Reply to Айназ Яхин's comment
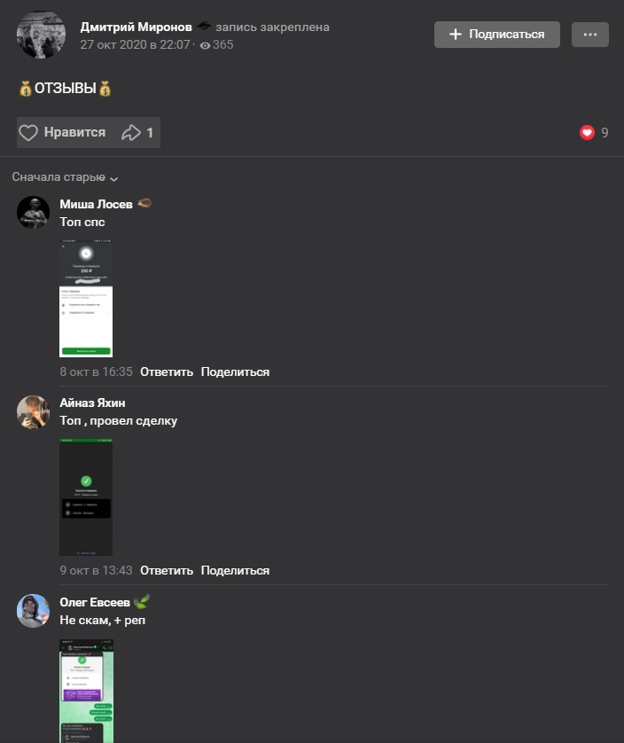The width and height of the screenshot is (624, 743). coord(167,570)
